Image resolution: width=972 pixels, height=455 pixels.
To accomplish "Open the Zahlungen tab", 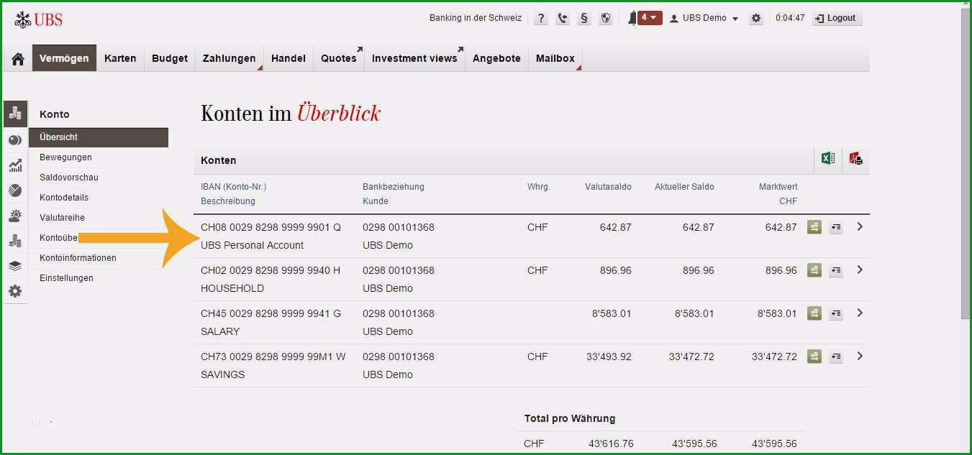I will click(229, 58).
